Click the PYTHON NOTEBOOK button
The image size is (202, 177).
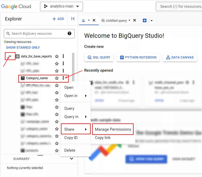pos(138,57)
